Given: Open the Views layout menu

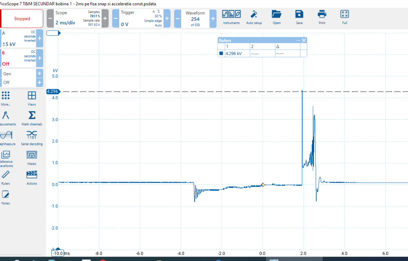Looking at the screenshot, I should point(31,98).
